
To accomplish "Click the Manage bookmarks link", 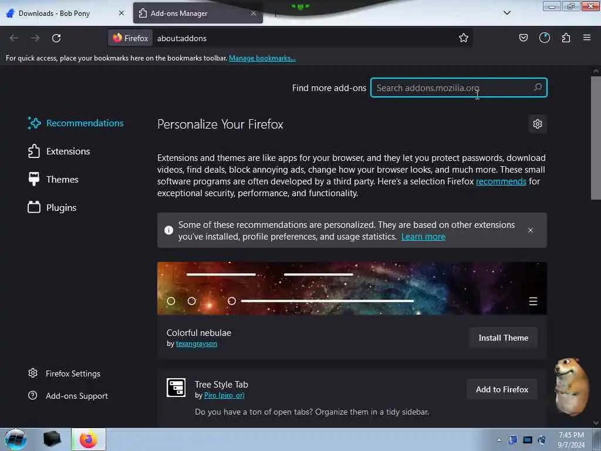I will (x=262, y=58).
